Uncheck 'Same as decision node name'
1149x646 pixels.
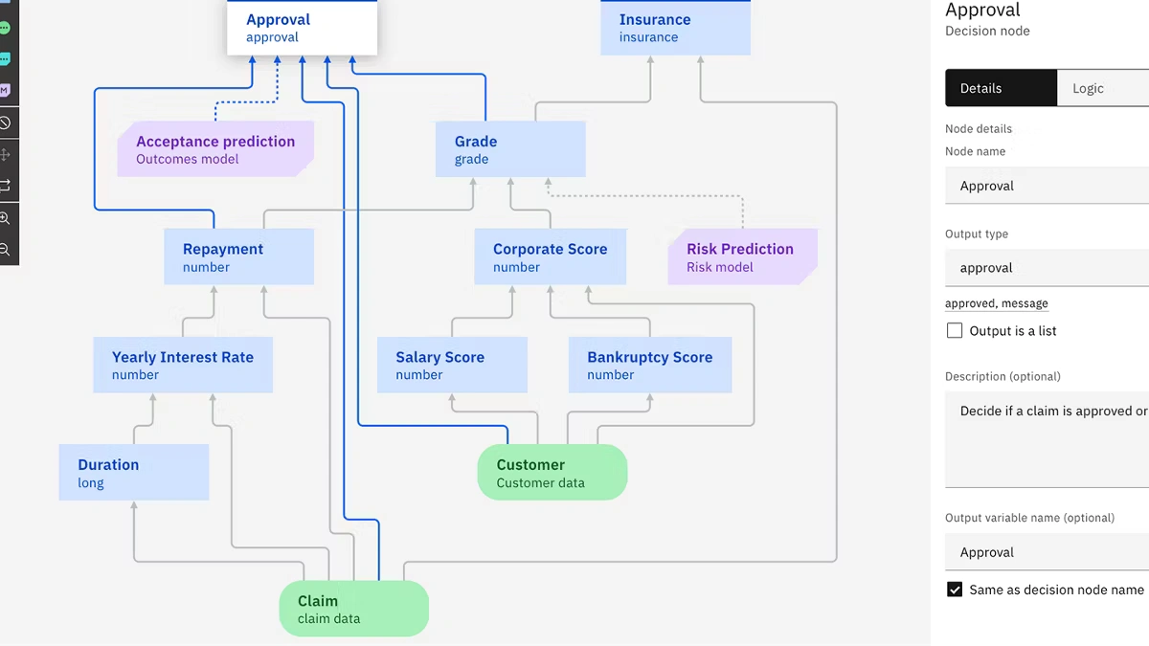[x=955, y=590]
